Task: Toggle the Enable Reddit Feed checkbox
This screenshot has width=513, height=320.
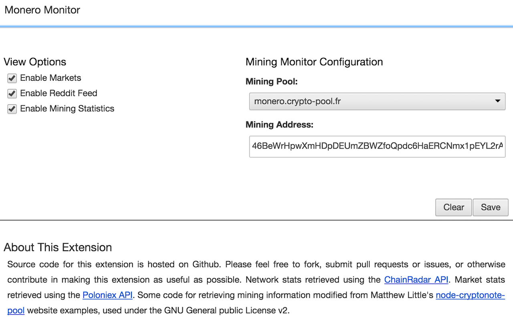Action: point(12,94)
